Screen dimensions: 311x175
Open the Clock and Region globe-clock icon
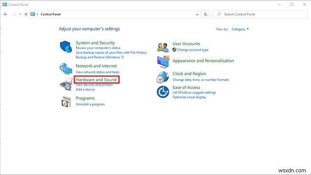point(163,77)
